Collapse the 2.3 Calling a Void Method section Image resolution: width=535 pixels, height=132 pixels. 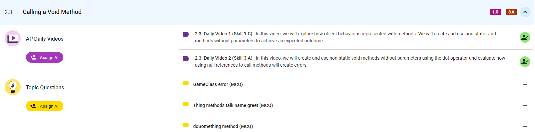point(525,12)
